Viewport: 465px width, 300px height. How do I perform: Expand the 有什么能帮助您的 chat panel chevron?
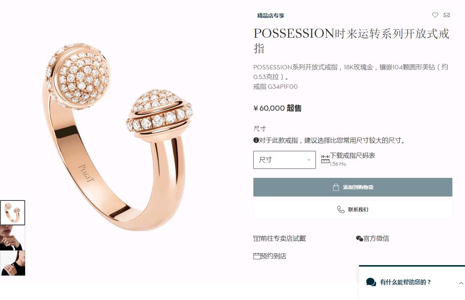click(x=461, y=283)
